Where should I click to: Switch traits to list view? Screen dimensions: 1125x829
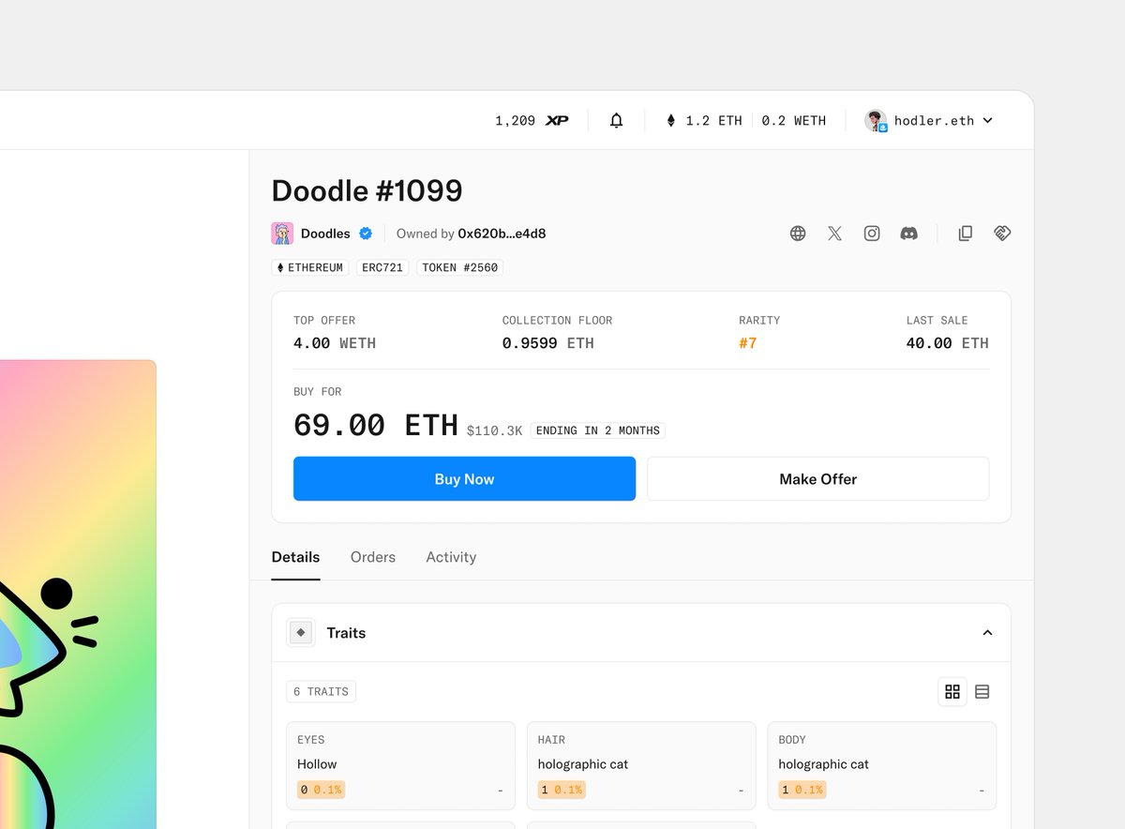point(982,691)
